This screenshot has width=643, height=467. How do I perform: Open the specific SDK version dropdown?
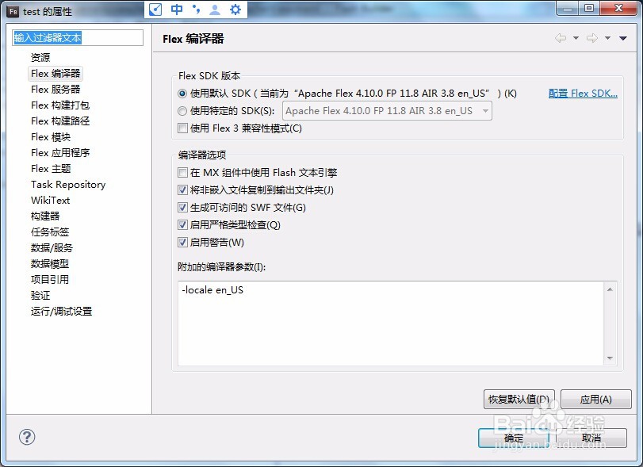coord(387,111)
